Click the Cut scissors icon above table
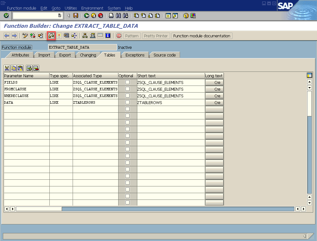Screen dimensions: 317x241 click(7, 68)
